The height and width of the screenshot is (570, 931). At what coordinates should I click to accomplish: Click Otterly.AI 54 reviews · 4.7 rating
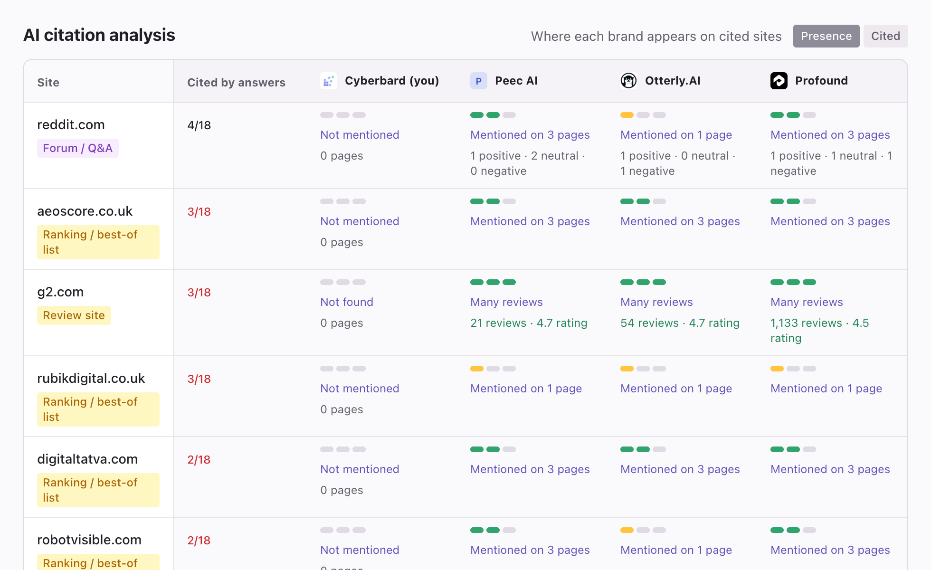tap(680, 323)
